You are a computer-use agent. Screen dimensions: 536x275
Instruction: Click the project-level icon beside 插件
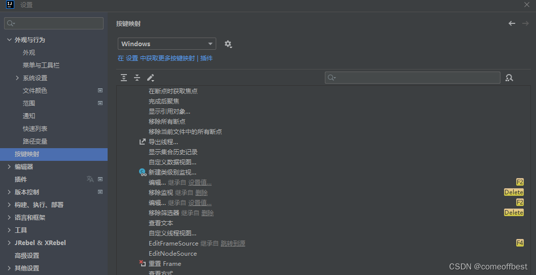coord(100,179)
